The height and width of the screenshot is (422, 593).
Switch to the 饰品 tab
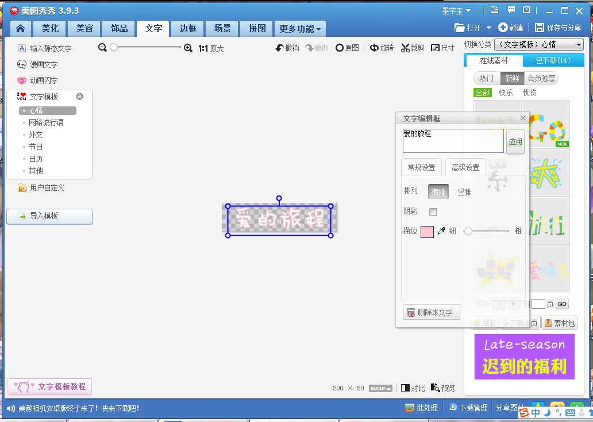point(119,29)
